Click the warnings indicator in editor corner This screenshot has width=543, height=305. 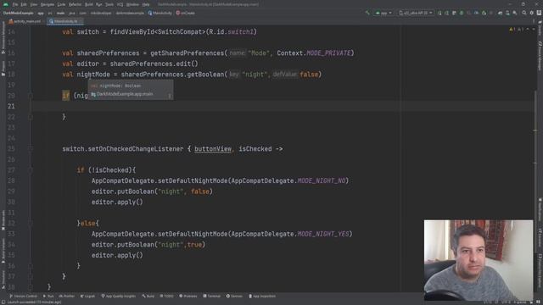[x=517, y=30]
